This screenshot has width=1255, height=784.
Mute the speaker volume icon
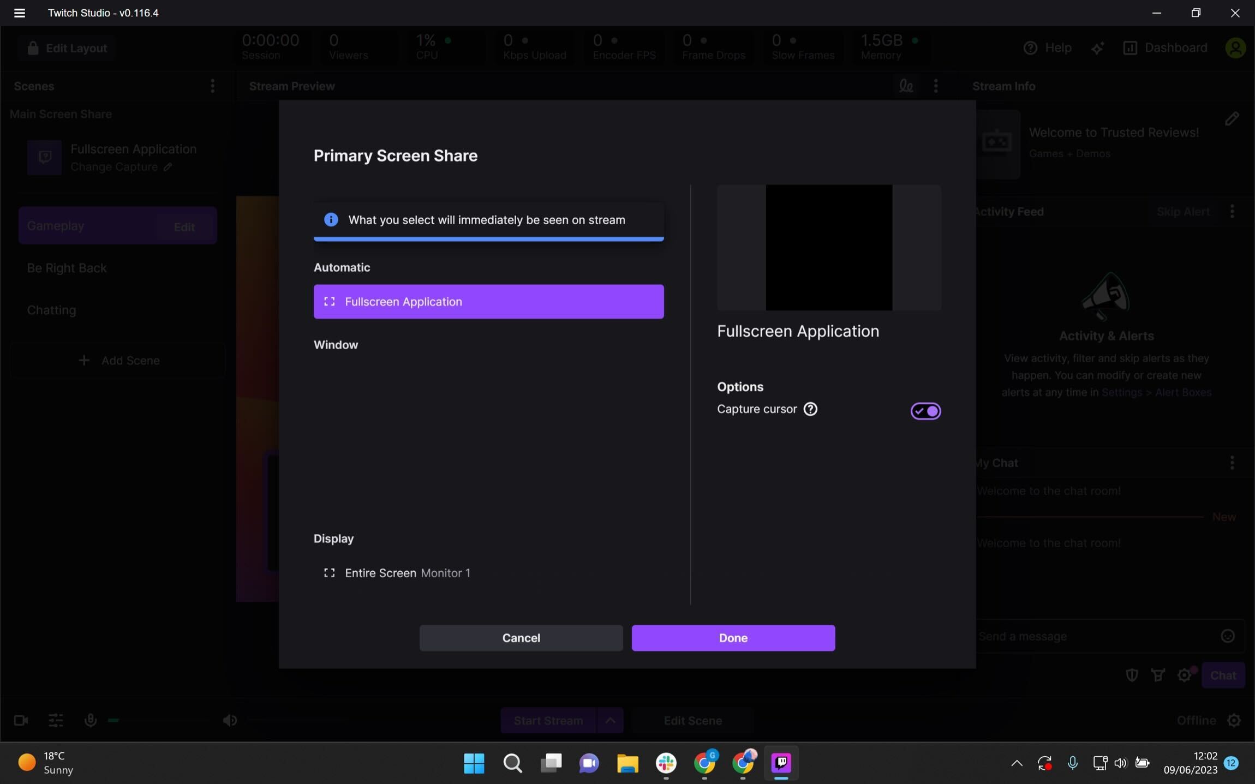(x=230, y=720)
